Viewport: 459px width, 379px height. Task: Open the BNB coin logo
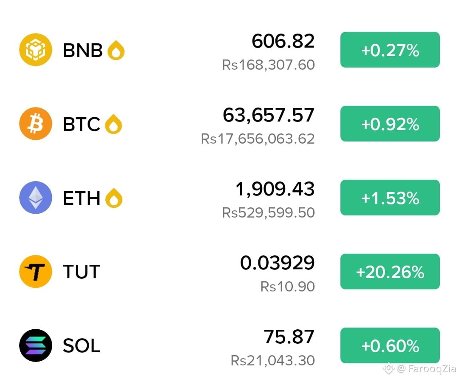click(36, 50)
